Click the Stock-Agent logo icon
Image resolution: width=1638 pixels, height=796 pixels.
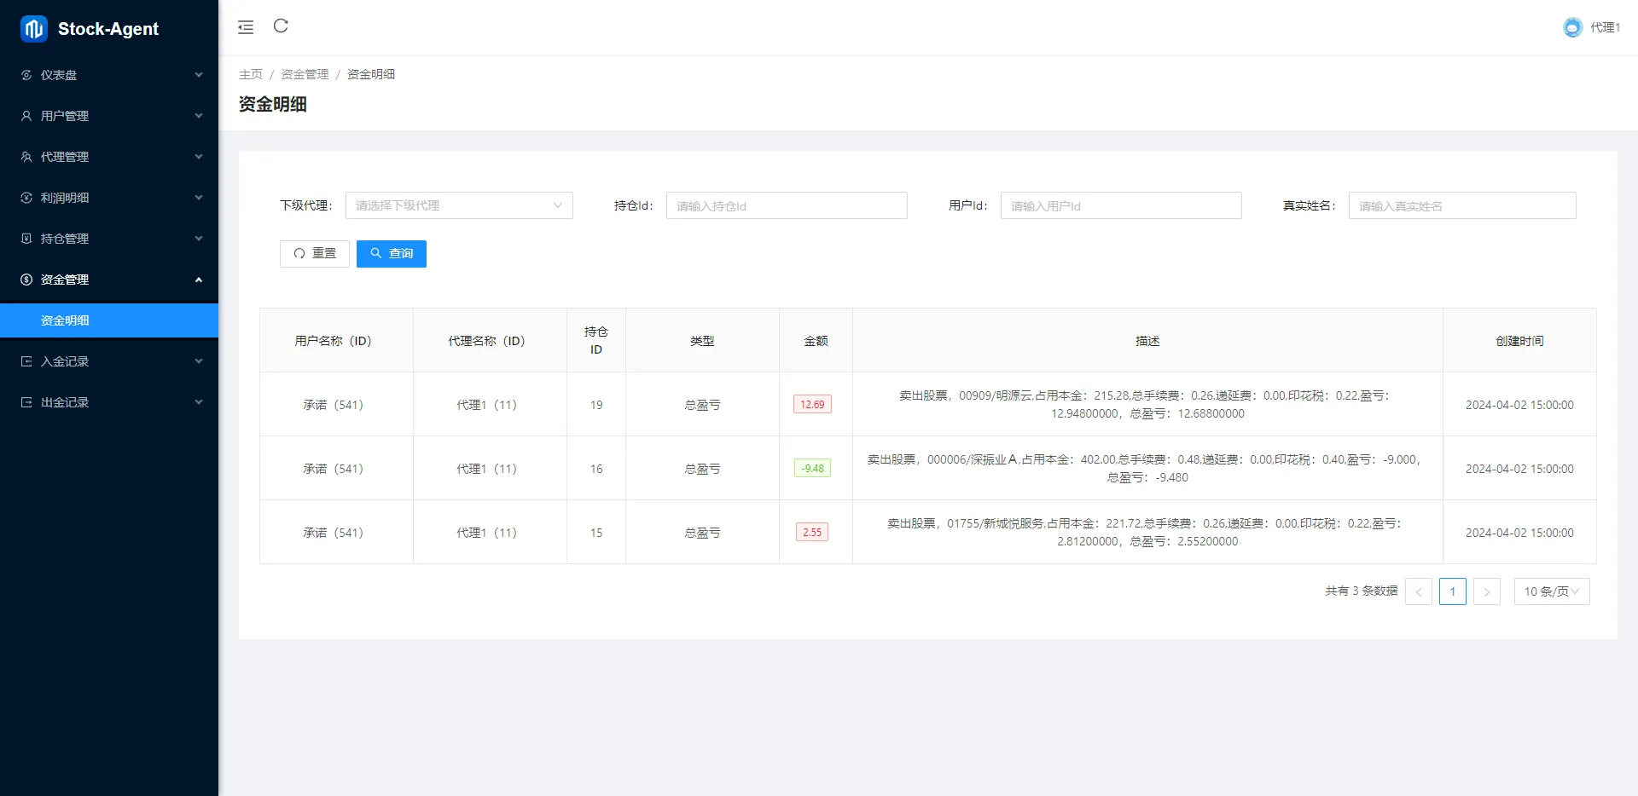(33, 29)
